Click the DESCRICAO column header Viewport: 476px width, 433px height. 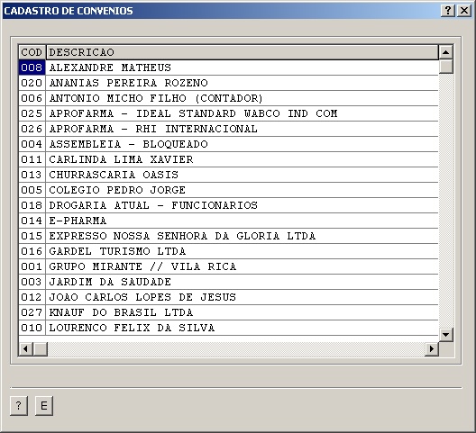[242, 52]
